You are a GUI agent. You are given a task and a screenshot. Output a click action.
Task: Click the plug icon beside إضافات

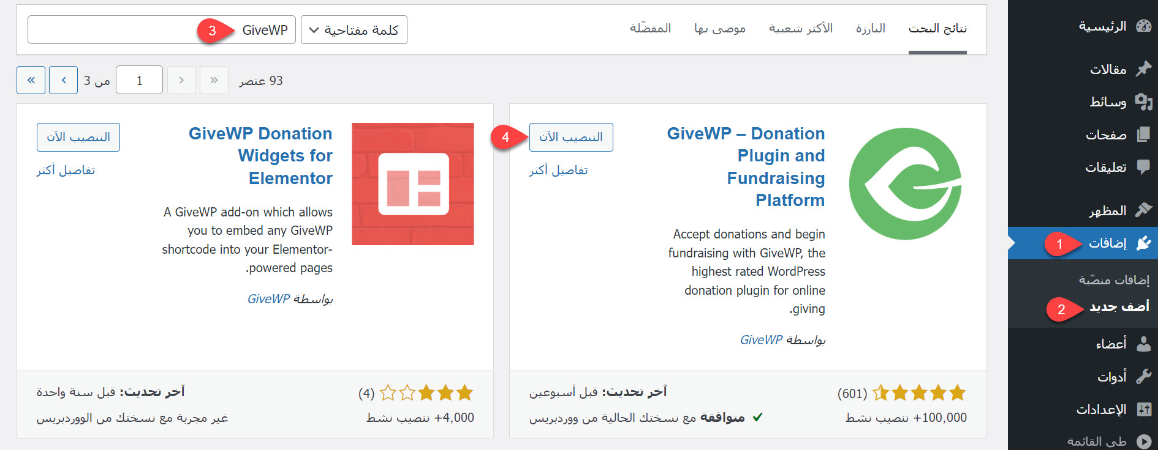(x=1143, y=243)
